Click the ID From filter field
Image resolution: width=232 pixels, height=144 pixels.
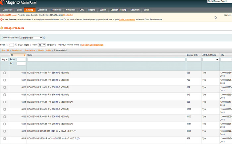click(x=21, y=60)
